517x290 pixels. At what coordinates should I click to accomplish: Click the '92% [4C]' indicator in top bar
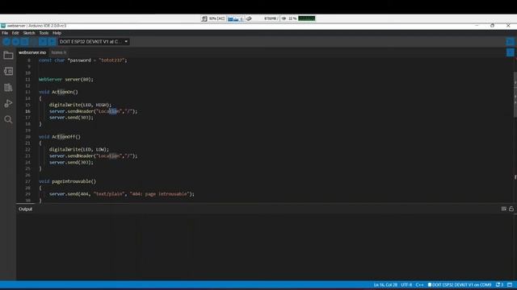pyautogui.click(x=216, y=19)
